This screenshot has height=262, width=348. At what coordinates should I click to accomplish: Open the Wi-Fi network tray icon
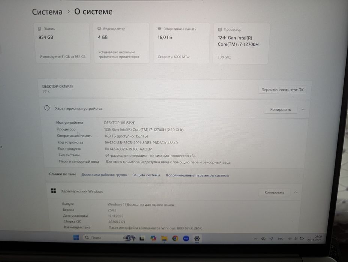pyautogui.click(x=290, y=239)
